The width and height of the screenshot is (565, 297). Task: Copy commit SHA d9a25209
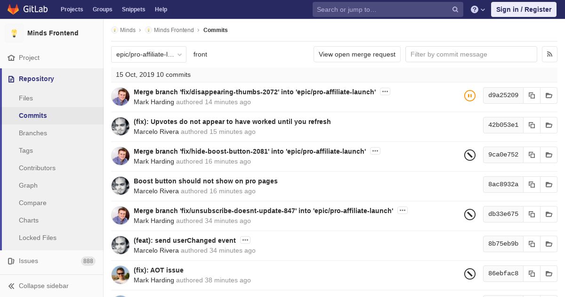click(532, 95)
